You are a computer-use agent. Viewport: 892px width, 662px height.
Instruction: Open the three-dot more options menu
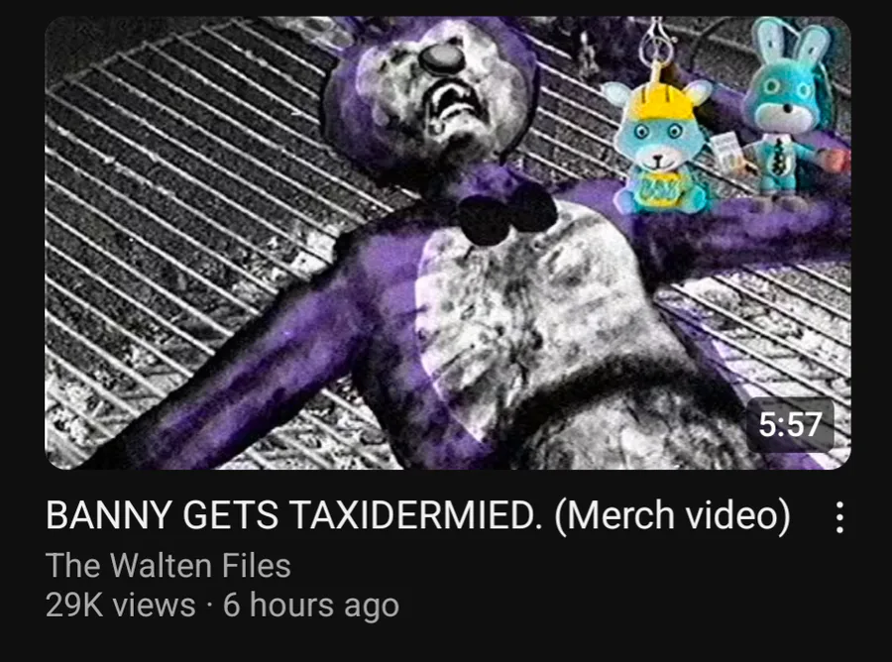839,516
